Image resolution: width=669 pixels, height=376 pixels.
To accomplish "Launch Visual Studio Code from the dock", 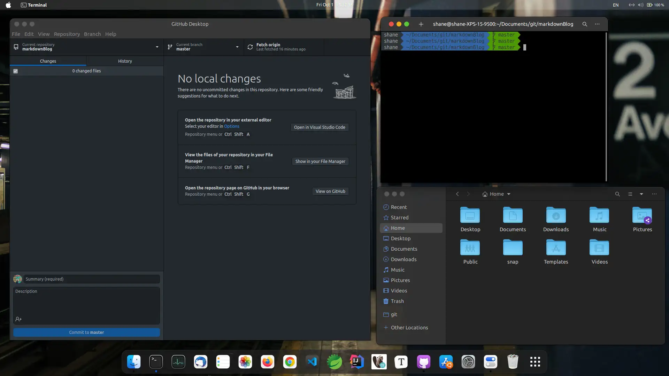I will coord(312,362).
